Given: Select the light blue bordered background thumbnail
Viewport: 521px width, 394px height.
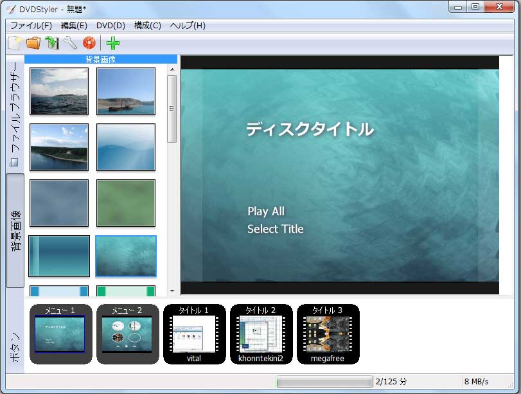Looking at the screenshot, I should [x=59, y=291].
